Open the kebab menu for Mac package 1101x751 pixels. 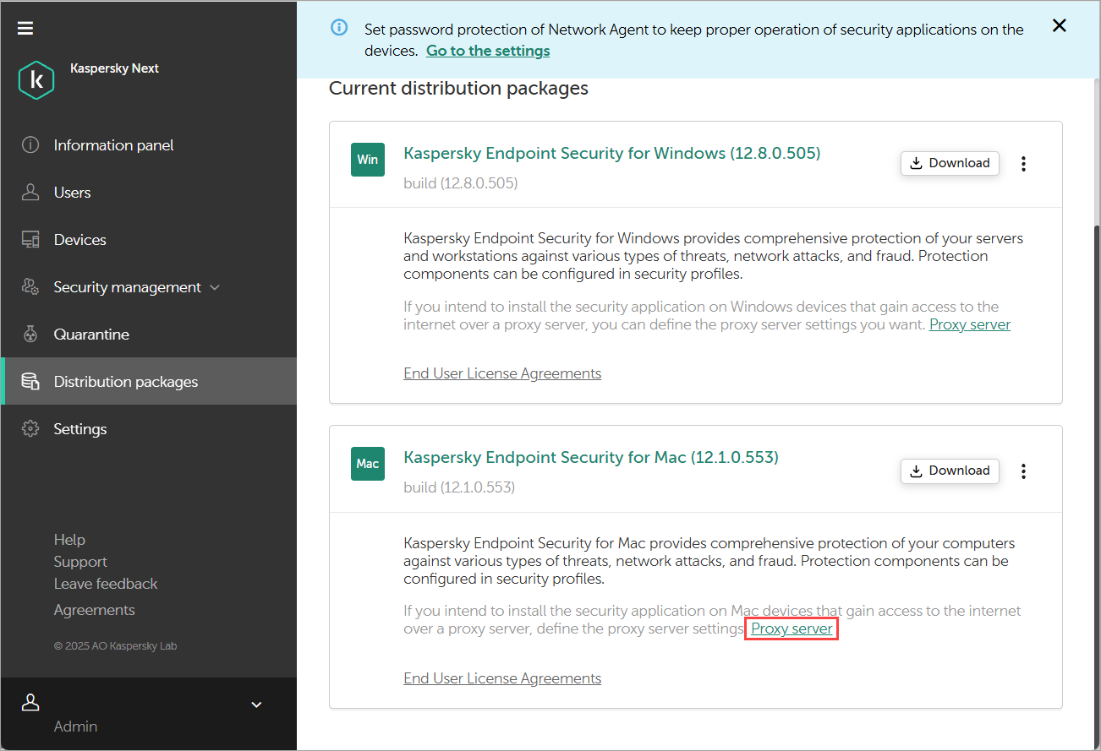pyautogui.click(x=1023, y=471)
